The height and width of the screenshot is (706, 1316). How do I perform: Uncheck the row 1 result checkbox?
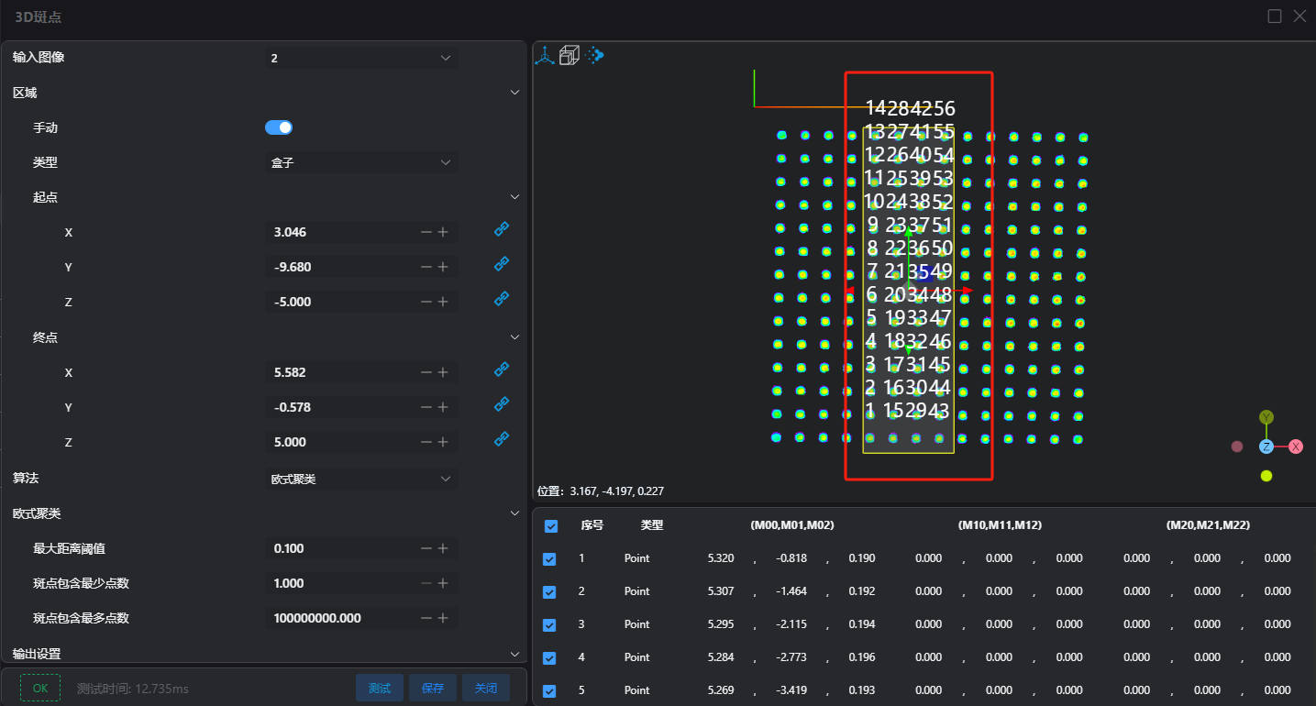pos(549,559)
